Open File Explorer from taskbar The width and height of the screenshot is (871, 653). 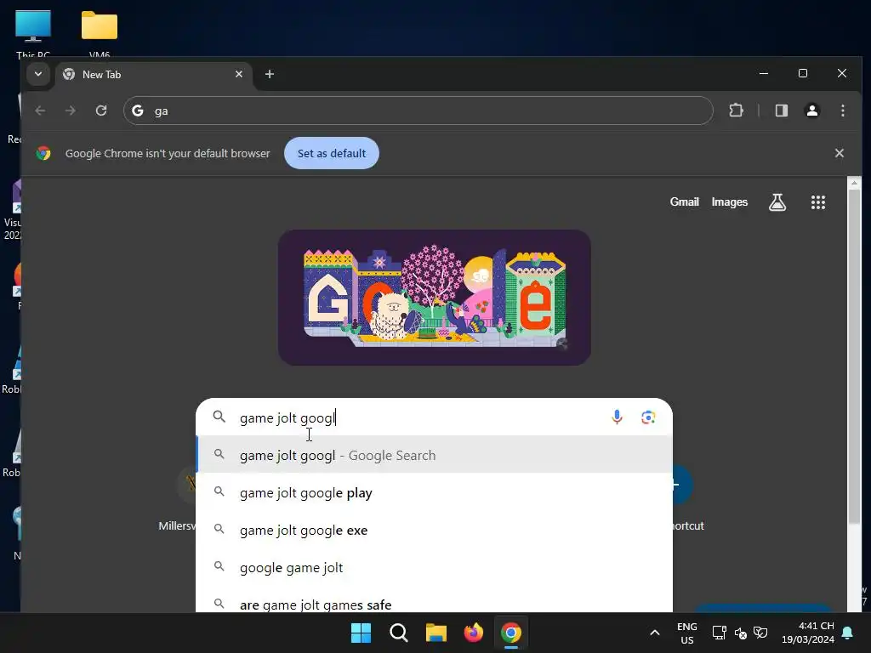point(436,633)
